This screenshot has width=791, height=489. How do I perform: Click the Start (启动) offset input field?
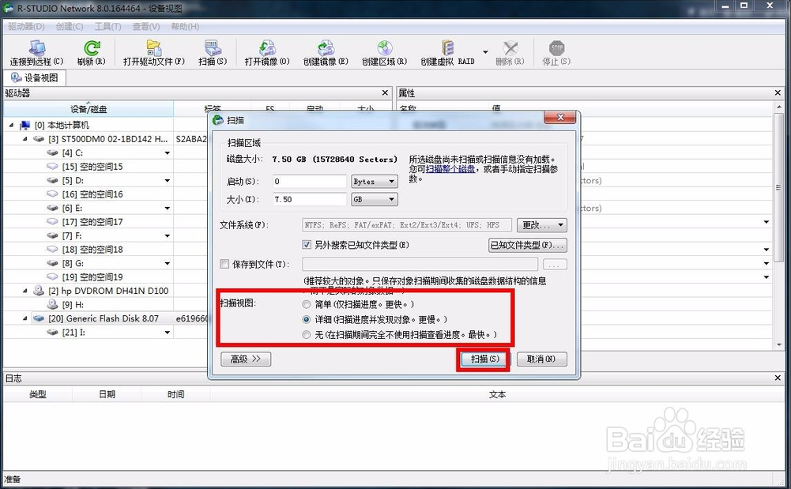coord(310,182)
